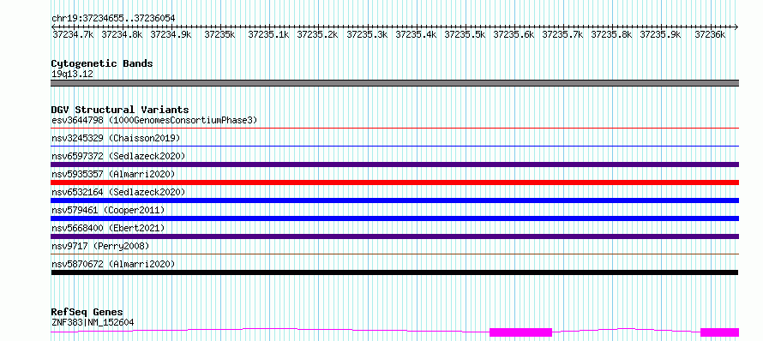Screen dimensions: 763x341
Task: Click the purple nsv5668400 variant bar
Action: [x=395, y=236]
